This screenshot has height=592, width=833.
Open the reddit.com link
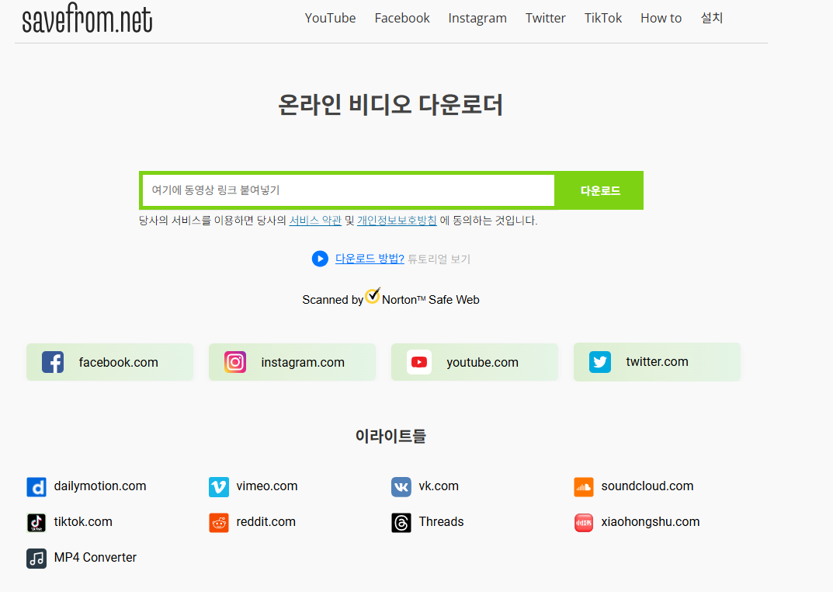266,522
